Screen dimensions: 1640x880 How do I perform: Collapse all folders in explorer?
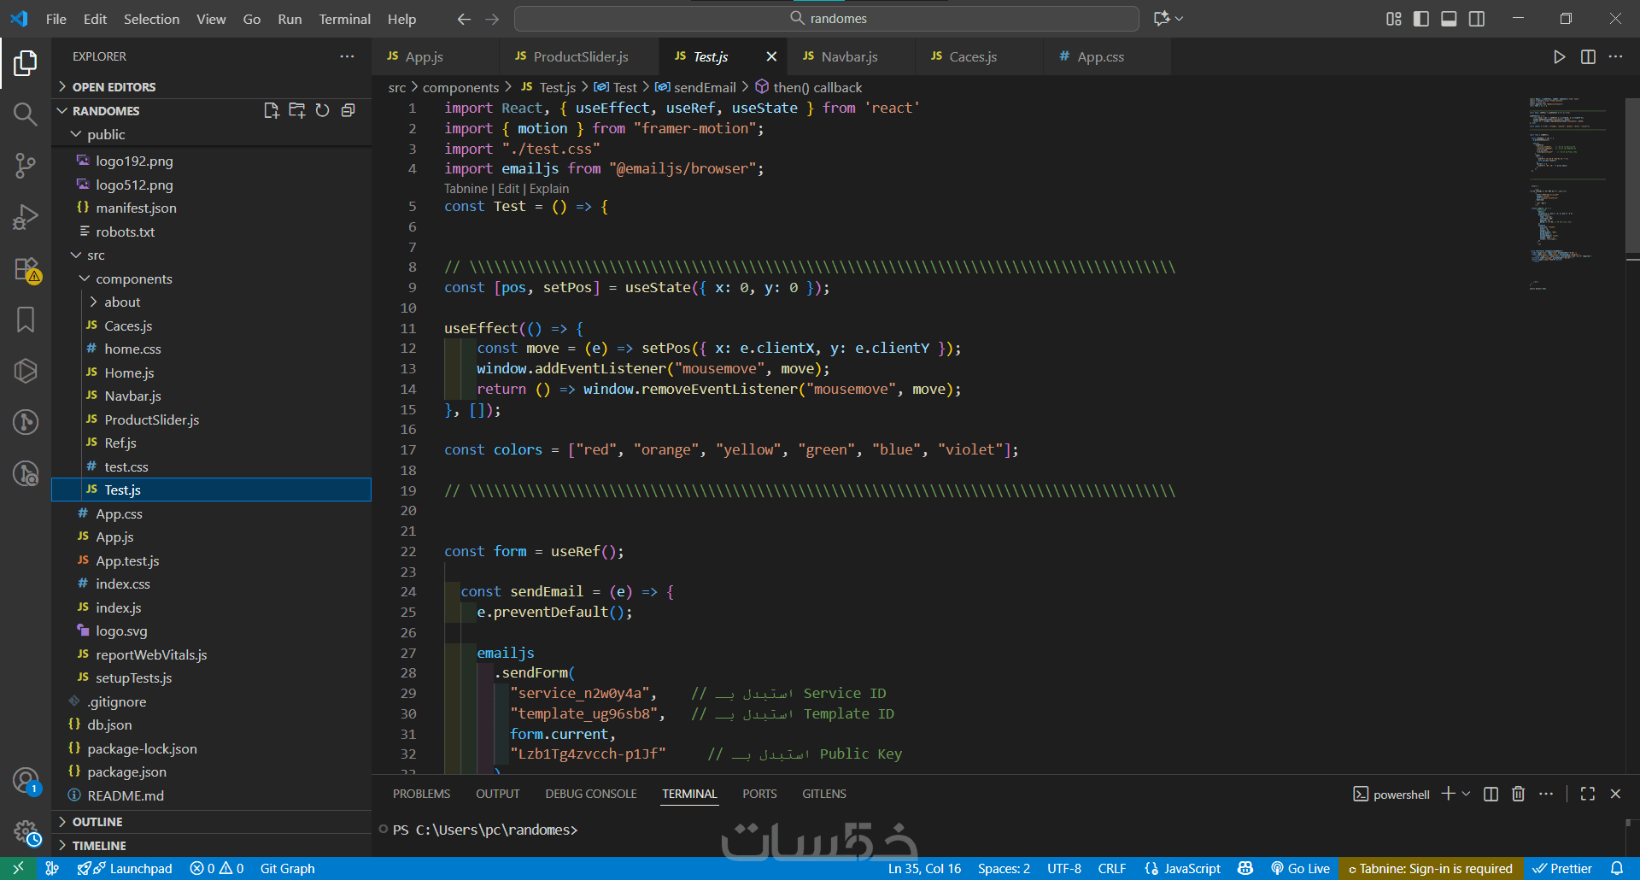click(x=348, y=110)
